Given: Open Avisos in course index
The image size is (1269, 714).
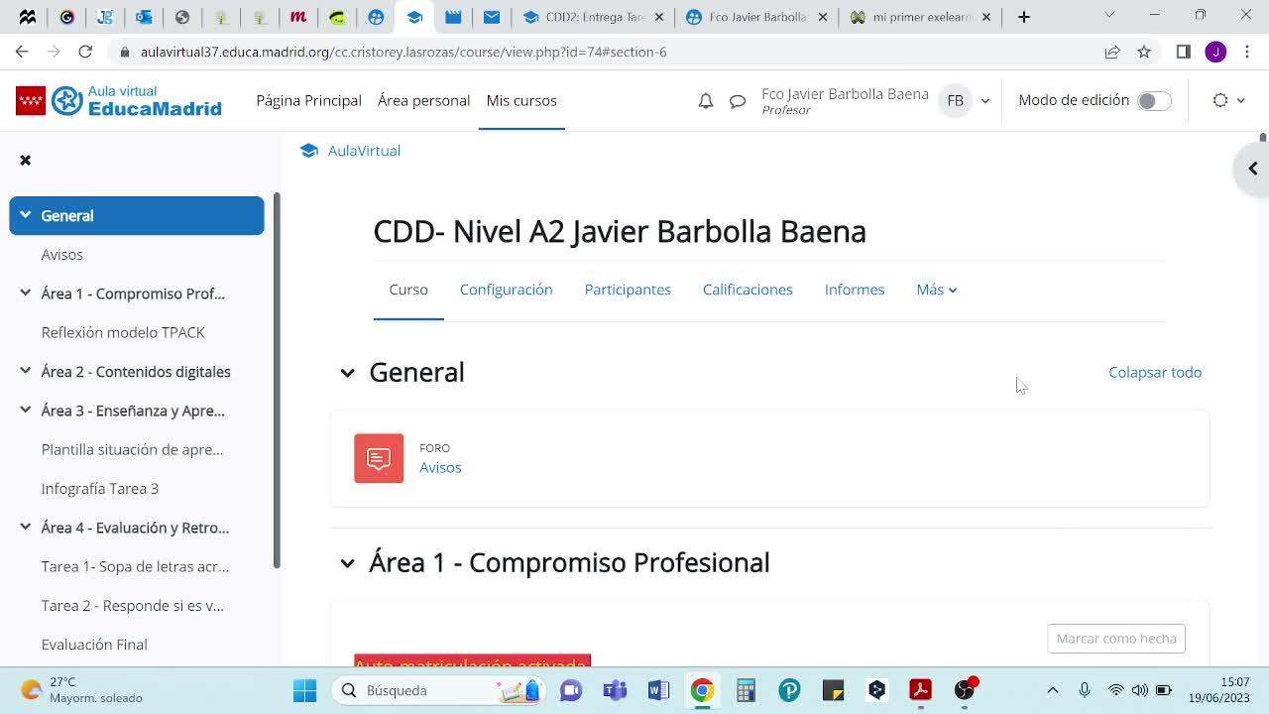Looking at the screenshot, I should [x=62, y=255].
